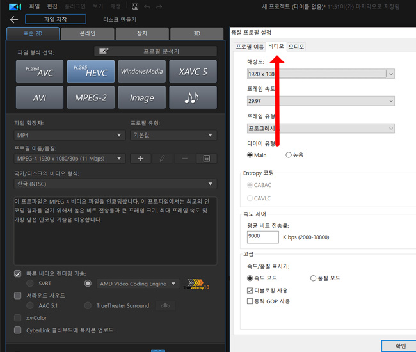The height and width of the screenshot is (352, 416).
Task: Click the redo arrow icon
Action: pos(159,7)
